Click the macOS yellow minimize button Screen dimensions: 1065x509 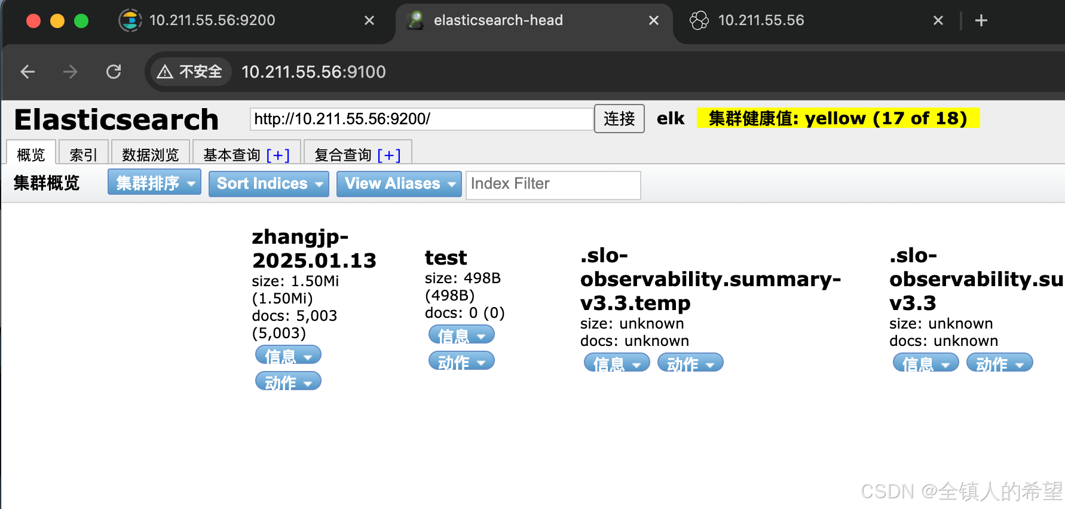pyautogui.click(x=57, y=21)
